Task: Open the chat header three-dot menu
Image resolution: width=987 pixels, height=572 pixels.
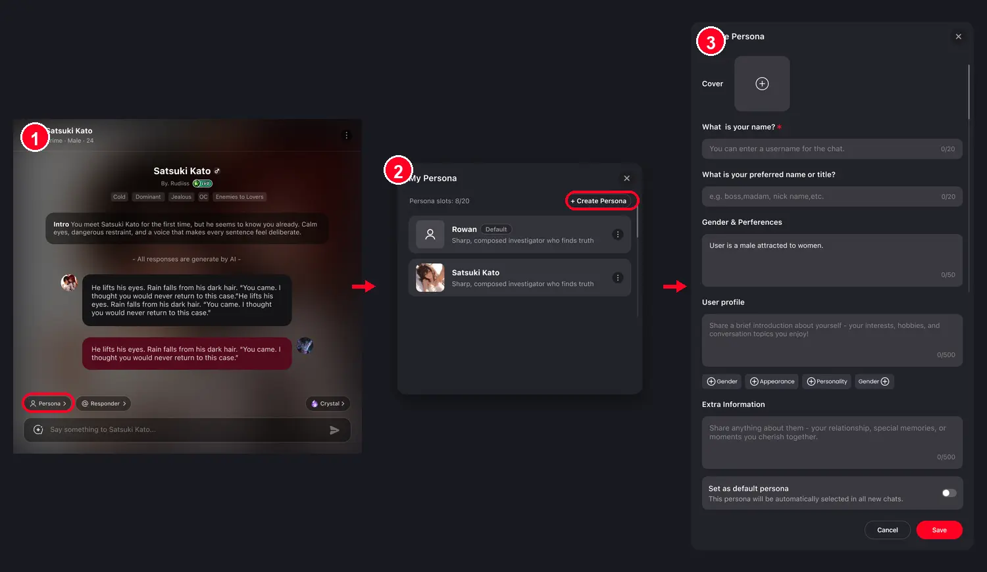Action: pos(347,135)
